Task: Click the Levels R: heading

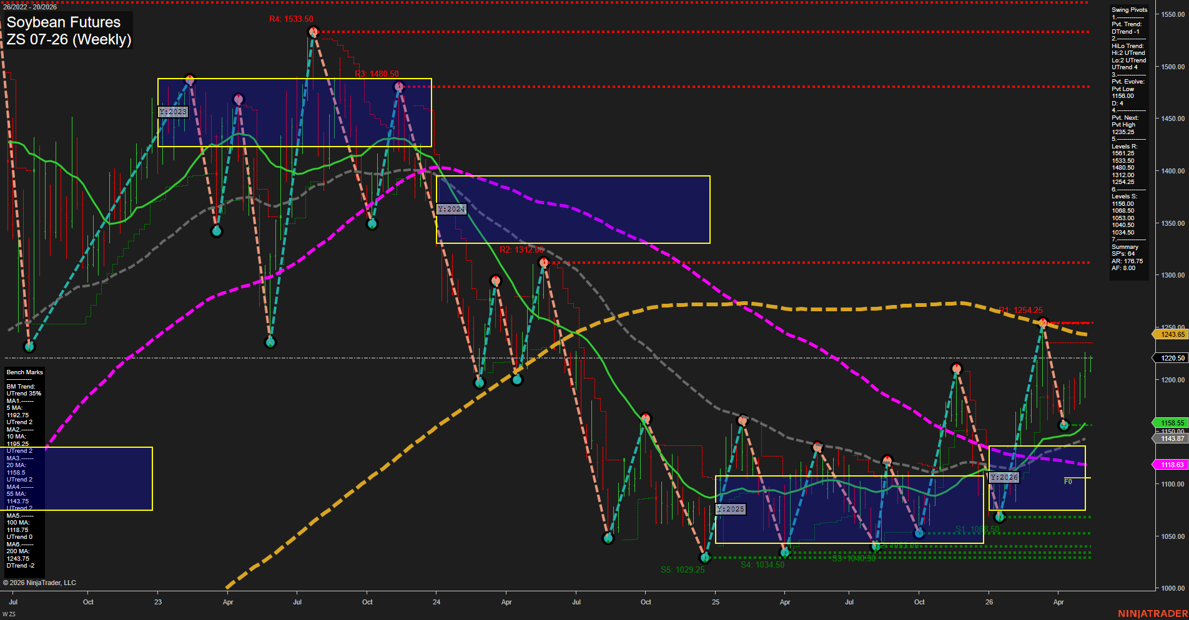Action: 1125,147
